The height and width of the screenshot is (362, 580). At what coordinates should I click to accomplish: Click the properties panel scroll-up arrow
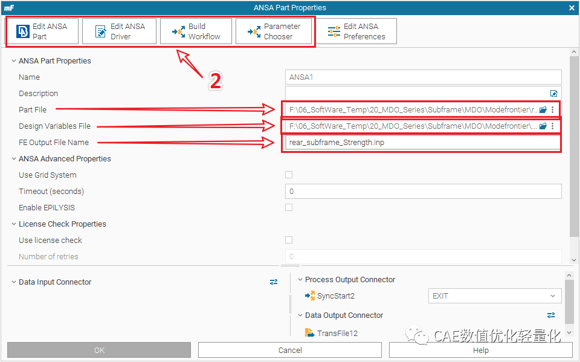574,52
